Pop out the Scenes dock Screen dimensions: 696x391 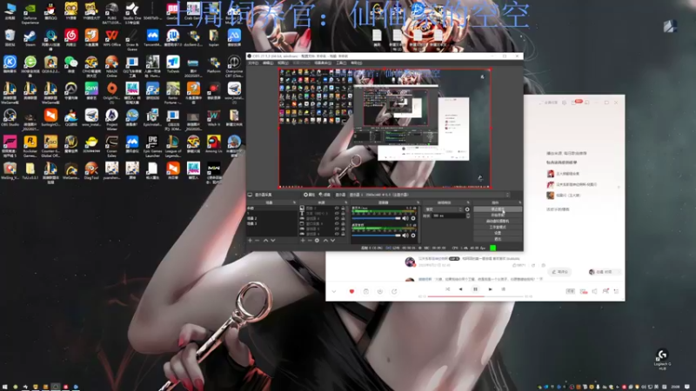294,202
